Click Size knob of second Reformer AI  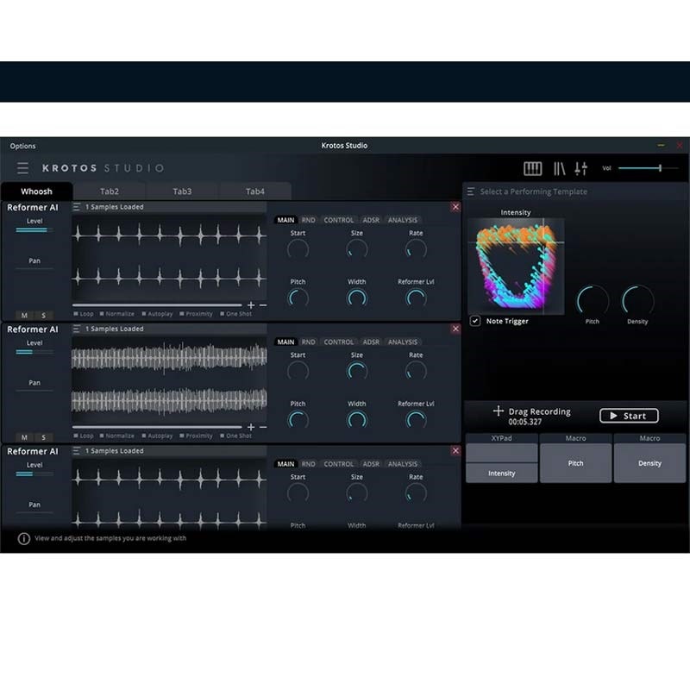click(x=357, y=372)
